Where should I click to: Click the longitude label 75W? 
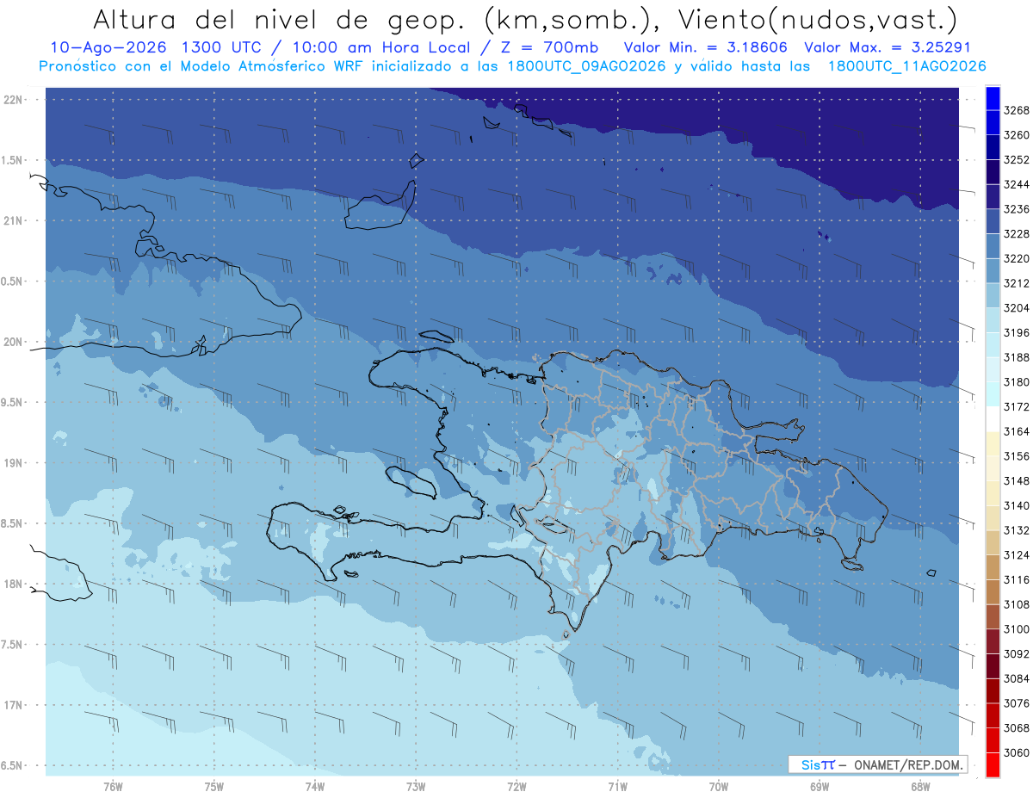coord(214,786)
